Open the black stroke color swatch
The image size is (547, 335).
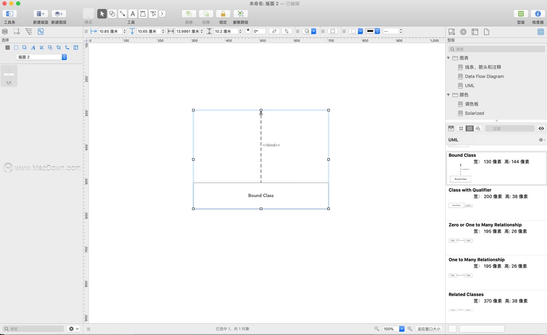[370, 31]
